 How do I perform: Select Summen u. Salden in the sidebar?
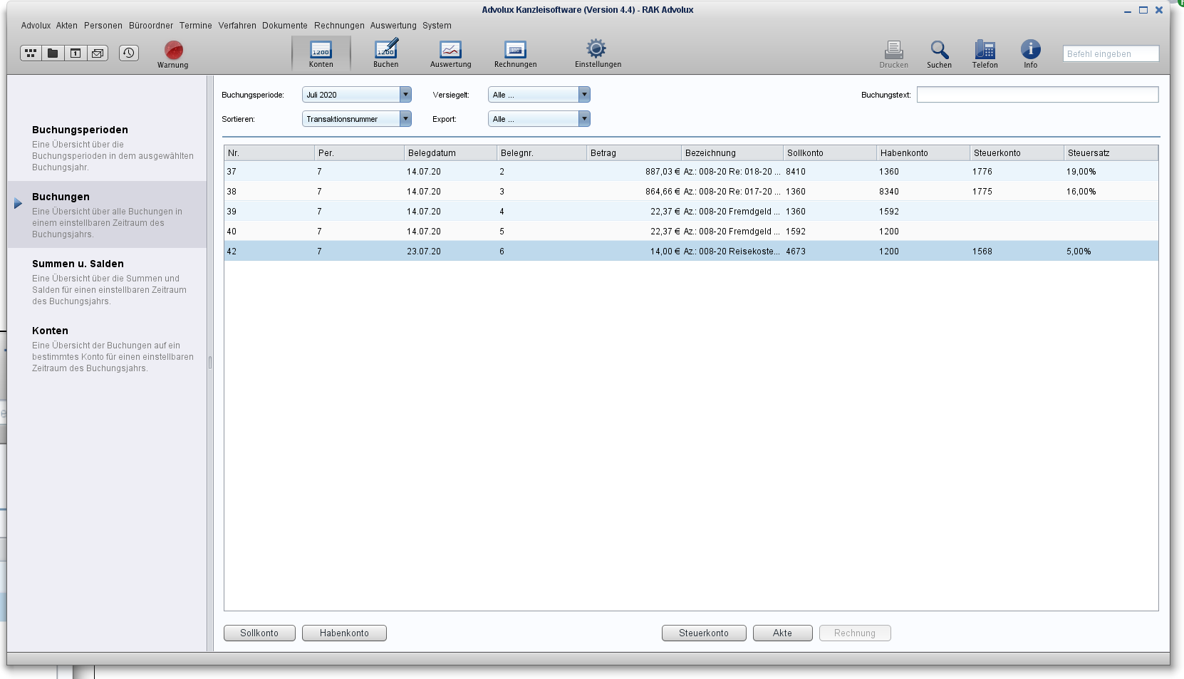pyautogui.click(x=107, y=281)
